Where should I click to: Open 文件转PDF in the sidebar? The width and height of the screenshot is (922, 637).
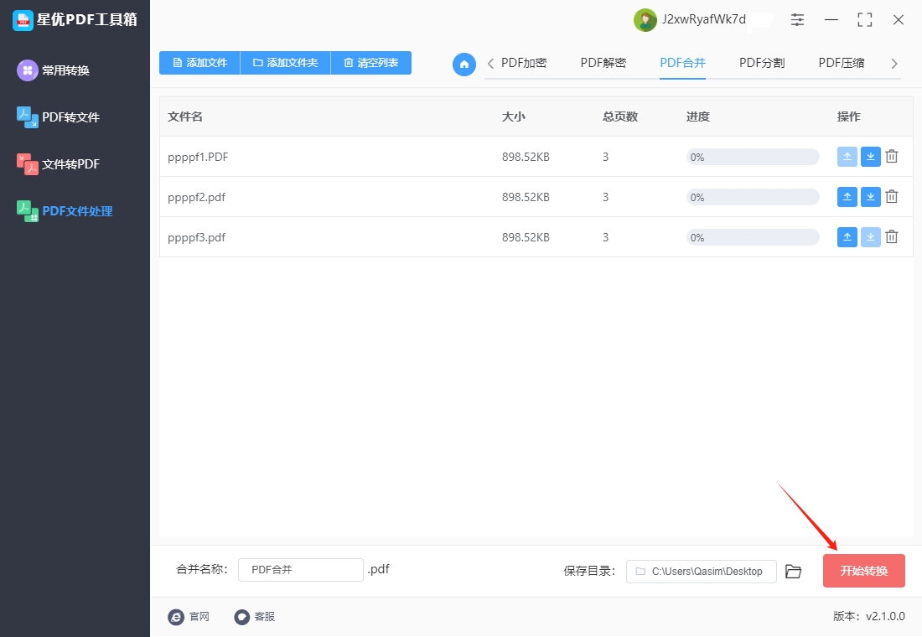(58, 164)
